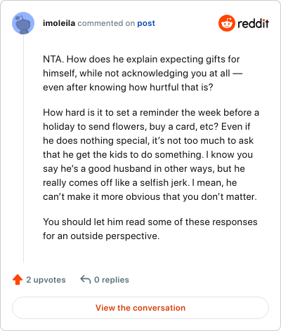Click the "2 upvotes" count label
The width and height of the screenshot is (281, 331).
coord(46,280)
